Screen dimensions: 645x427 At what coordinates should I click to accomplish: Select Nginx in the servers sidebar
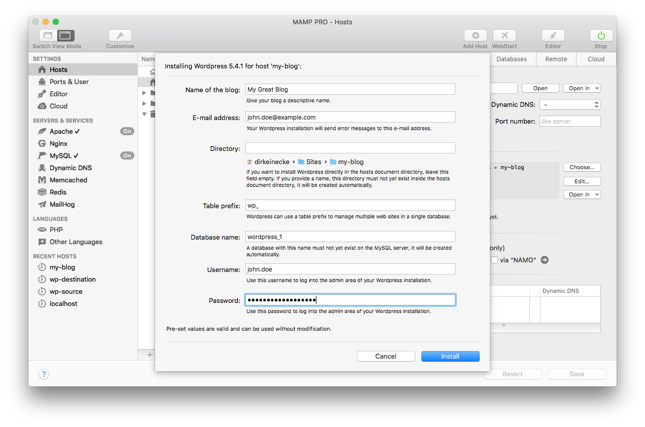pyautogui.click(x=58, y=143)
